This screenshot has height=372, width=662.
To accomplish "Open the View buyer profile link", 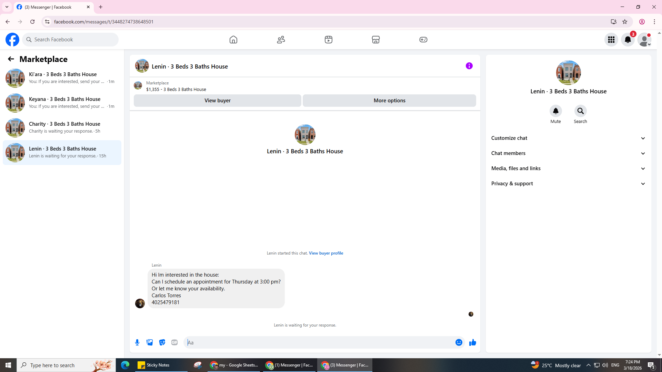I will [326, 253].
